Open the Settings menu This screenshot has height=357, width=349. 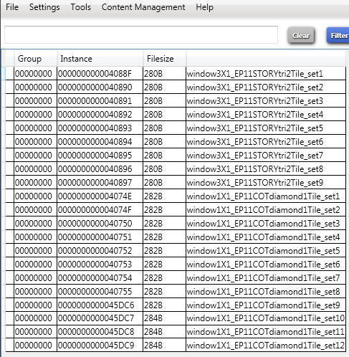pos(44,7)
